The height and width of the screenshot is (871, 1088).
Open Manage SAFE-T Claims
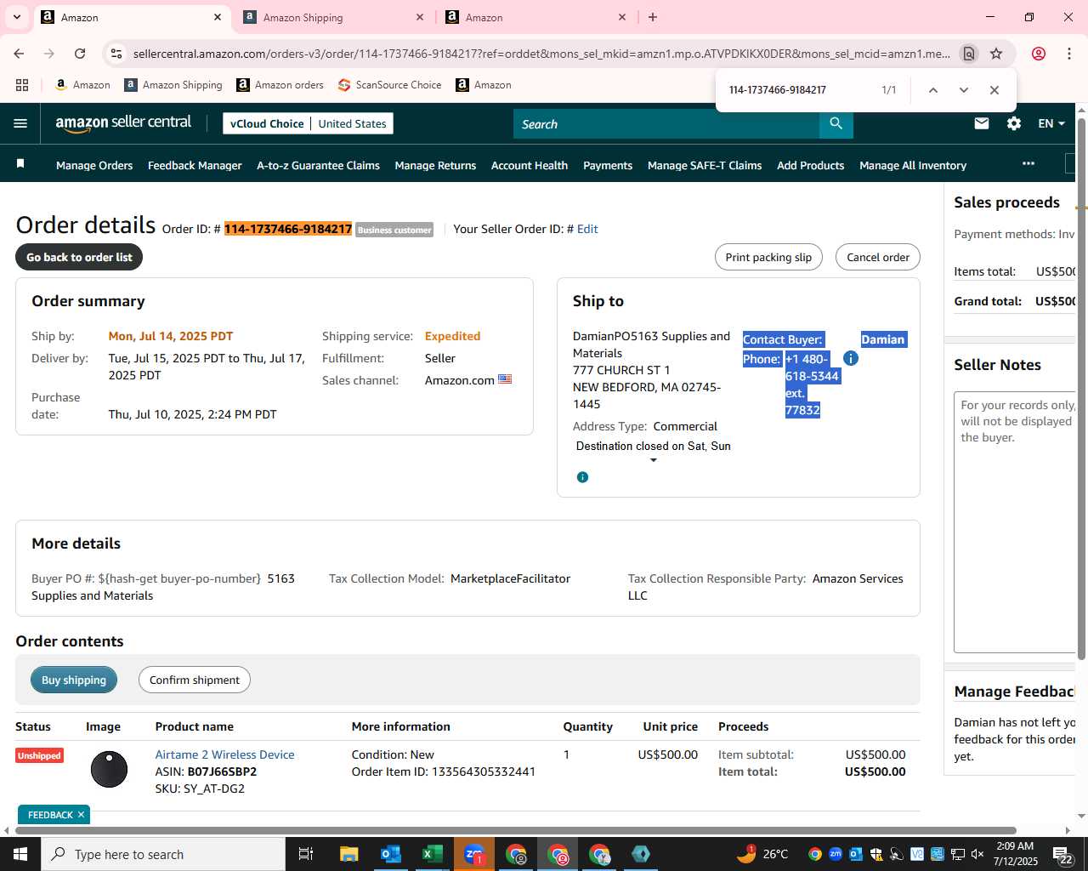[x=705, y=165]
